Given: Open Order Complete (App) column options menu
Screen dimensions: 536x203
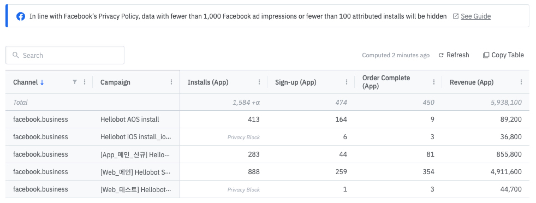Looking at the screenshot, I should pos(434,82).
